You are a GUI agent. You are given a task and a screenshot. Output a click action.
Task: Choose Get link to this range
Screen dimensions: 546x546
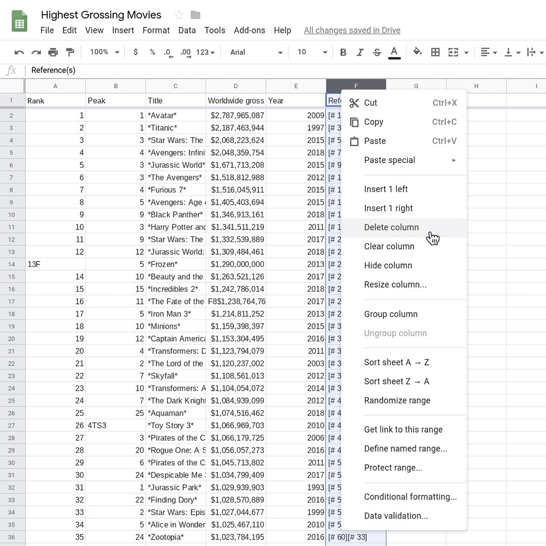click(403, 429)
